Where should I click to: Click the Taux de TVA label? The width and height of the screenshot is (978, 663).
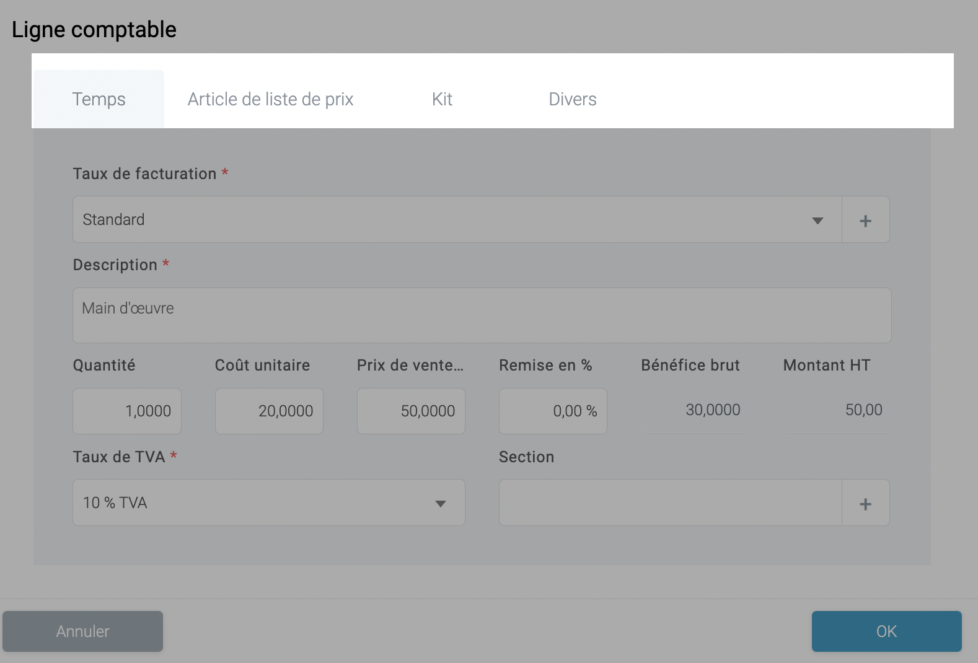[x=119, y=457]
